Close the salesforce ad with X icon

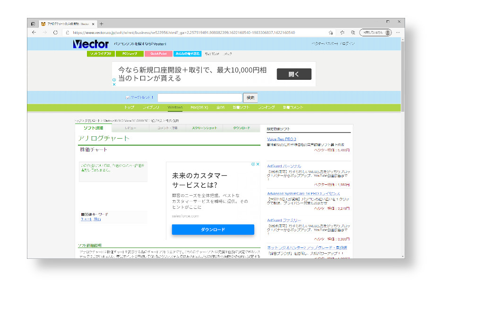pyautogui.click(x=258, y=165)
